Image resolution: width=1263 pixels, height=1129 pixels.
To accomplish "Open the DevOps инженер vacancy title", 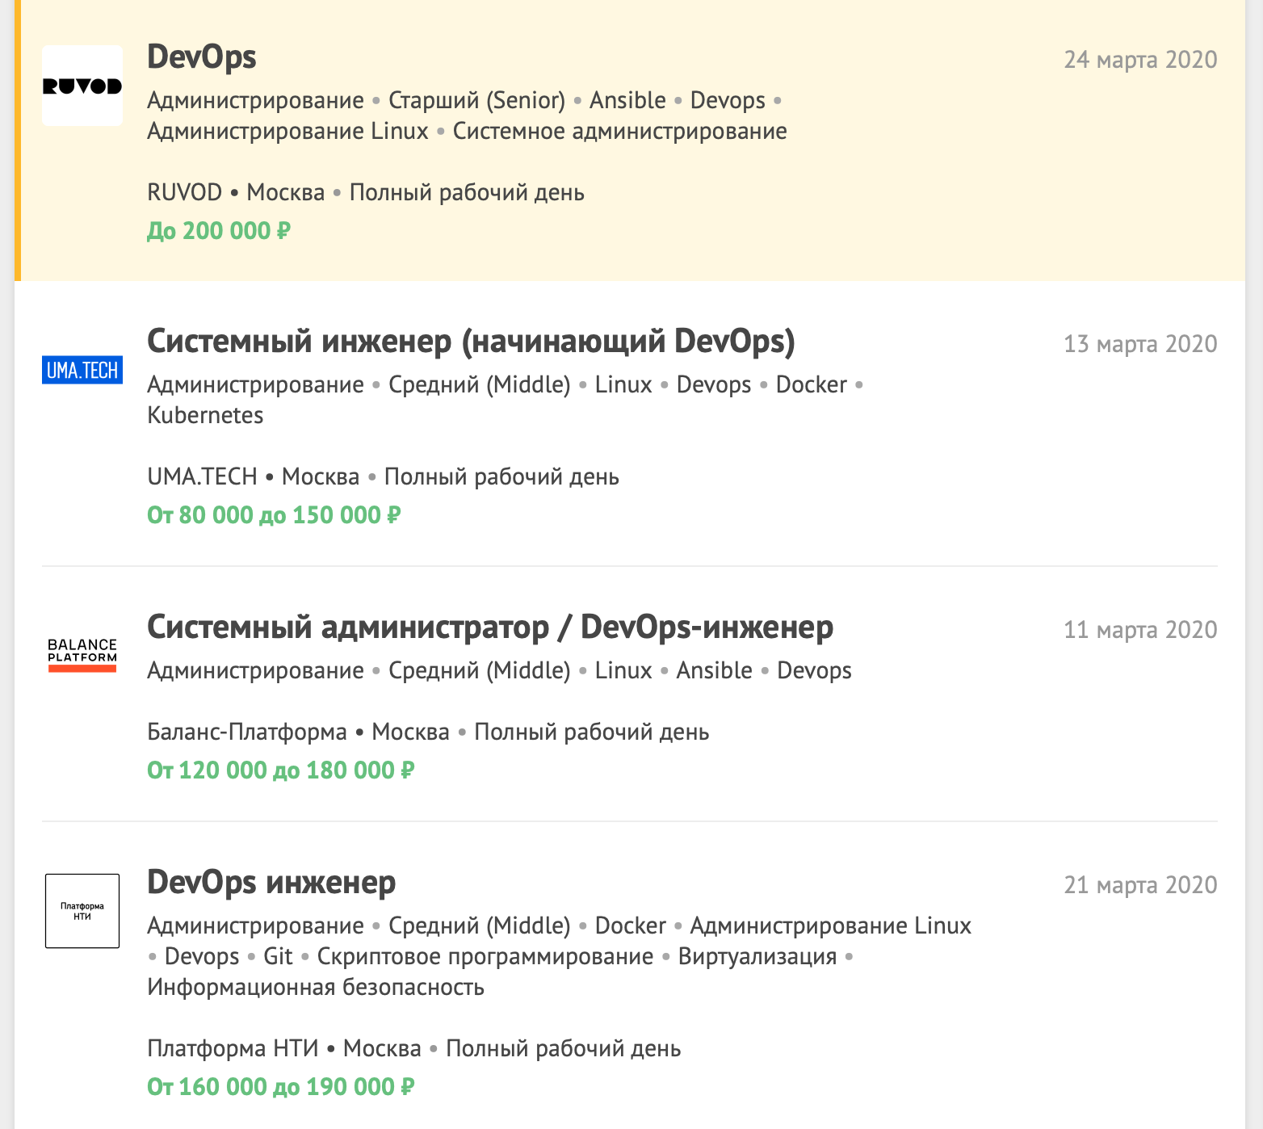I will (271, 883).
